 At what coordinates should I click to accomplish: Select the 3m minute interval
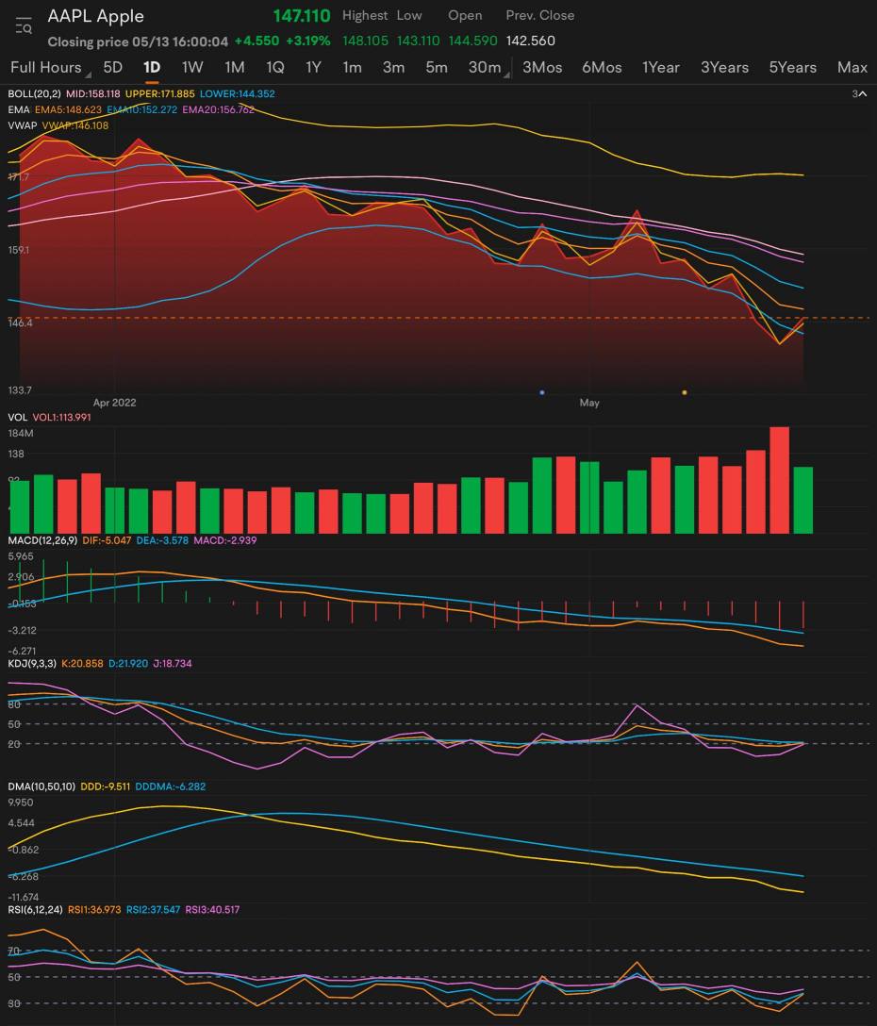[x=393, y=67]
